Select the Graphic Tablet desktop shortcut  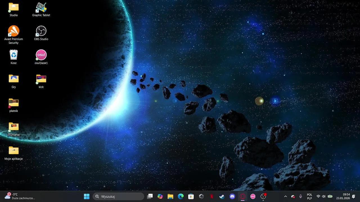pos(41,10)
